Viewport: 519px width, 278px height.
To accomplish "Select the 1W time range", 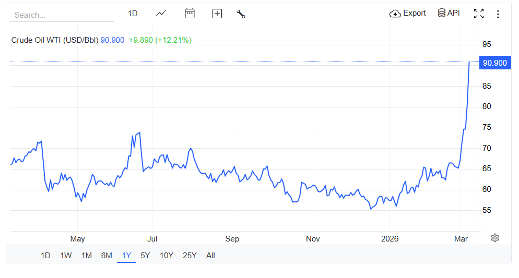I will (66, 256).
